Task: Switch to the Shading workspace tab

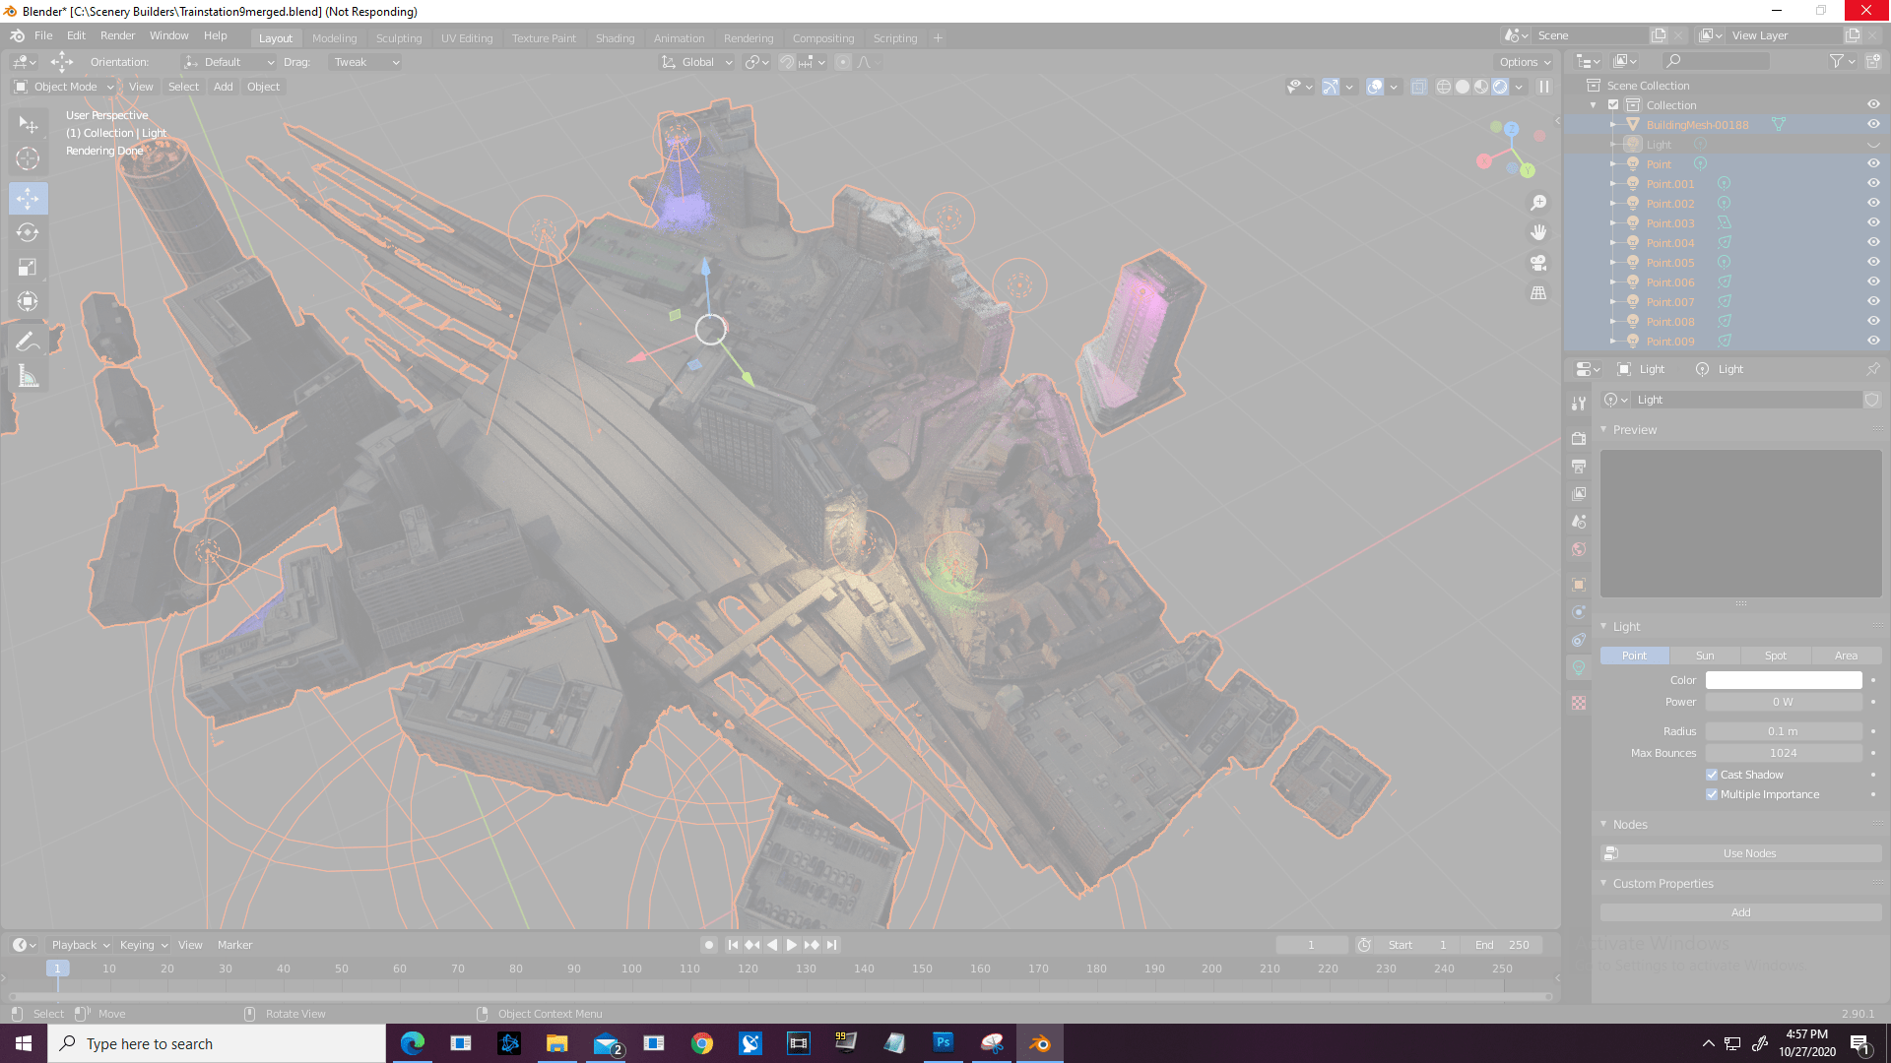Action: tap(615, 38)
